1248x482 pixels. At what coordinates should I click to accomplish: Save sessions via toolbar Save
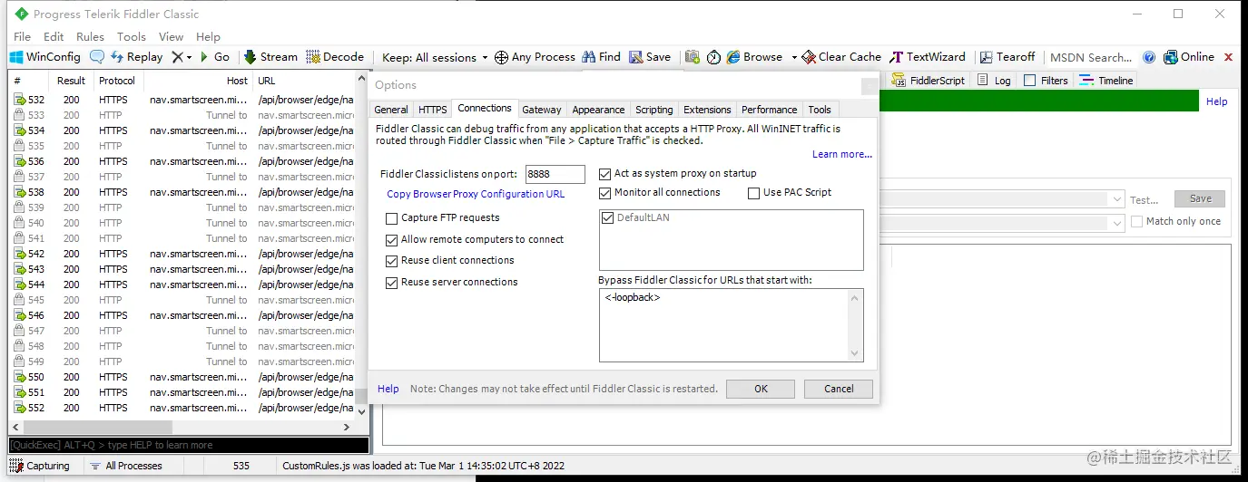pos(650,56)
